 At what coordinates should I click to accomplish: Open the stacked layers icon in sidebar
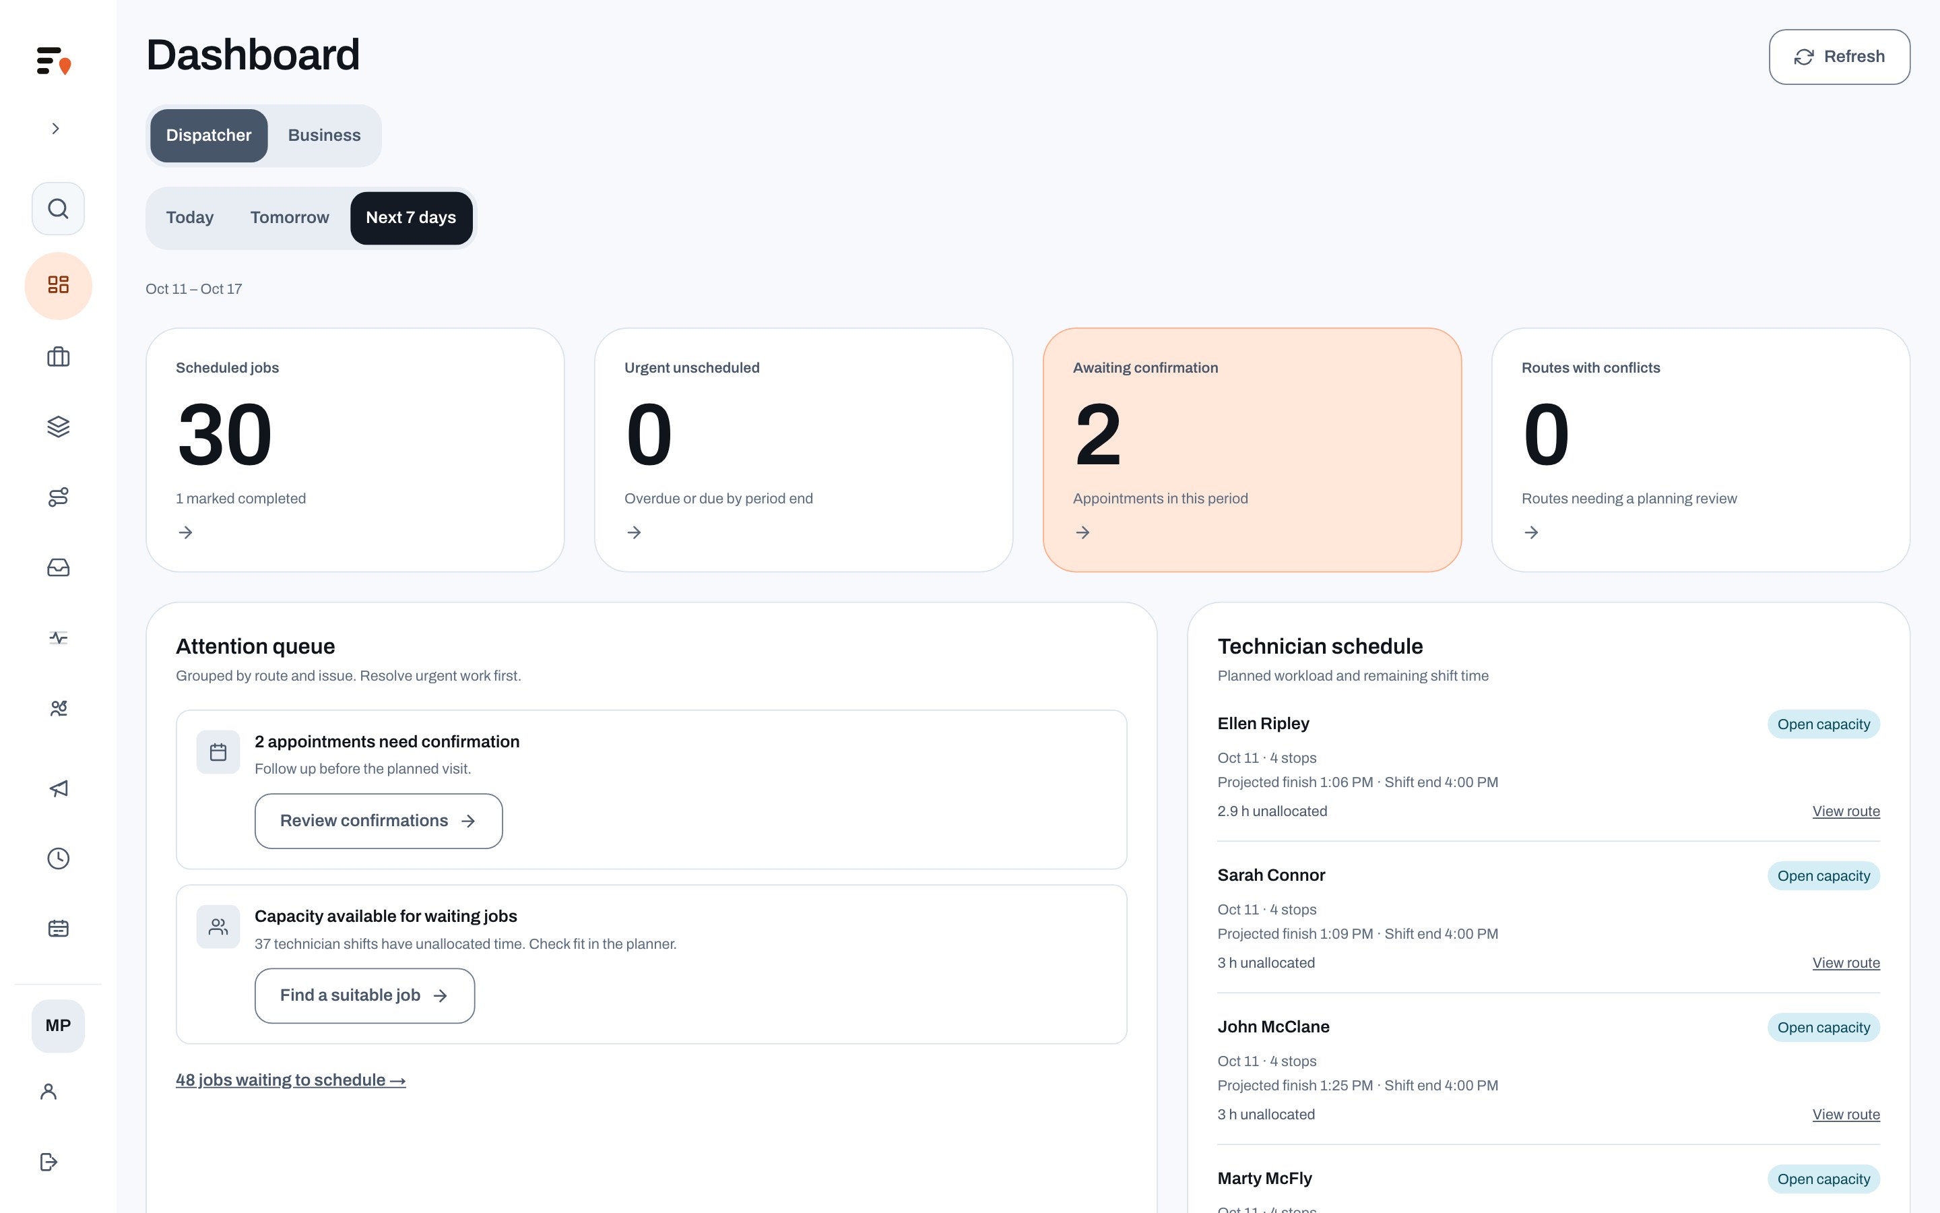pos(58,426)
